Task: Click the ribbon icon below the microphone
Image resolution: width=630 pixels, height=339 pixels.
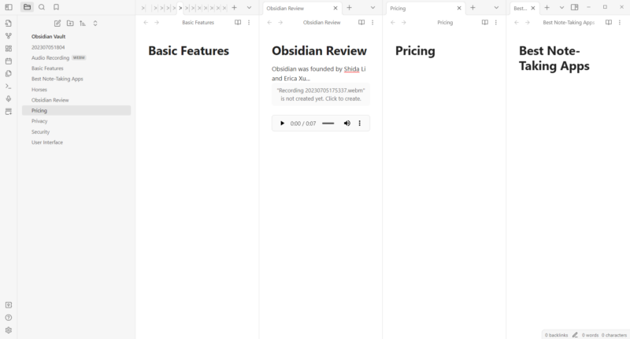Action: click(9, 112)
